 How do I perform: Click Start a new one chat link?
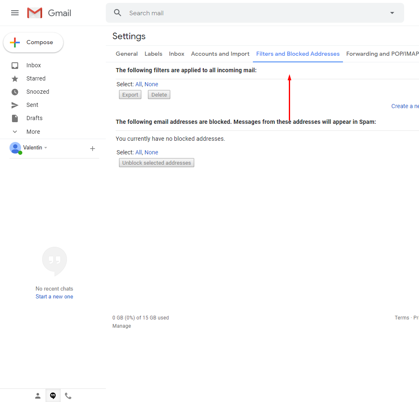pos(54,297)
